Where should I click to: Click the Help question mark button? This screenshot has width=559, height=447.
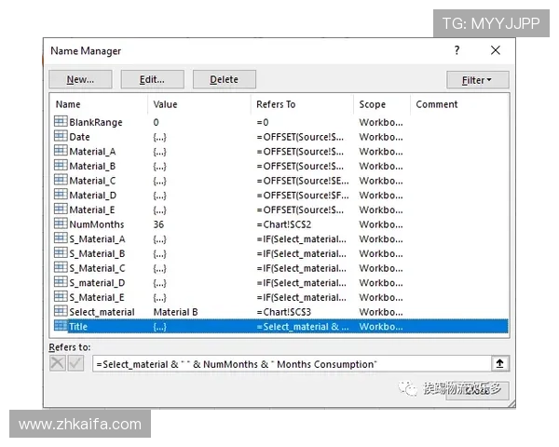tap(457, 50)
